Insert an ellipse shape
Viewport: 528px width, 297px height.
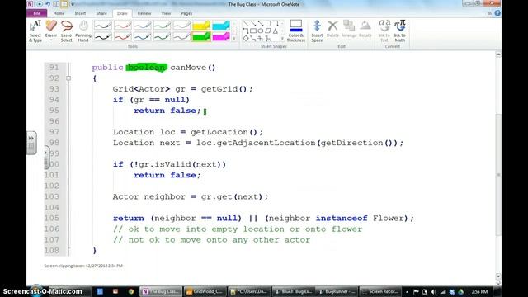point(261,31)
